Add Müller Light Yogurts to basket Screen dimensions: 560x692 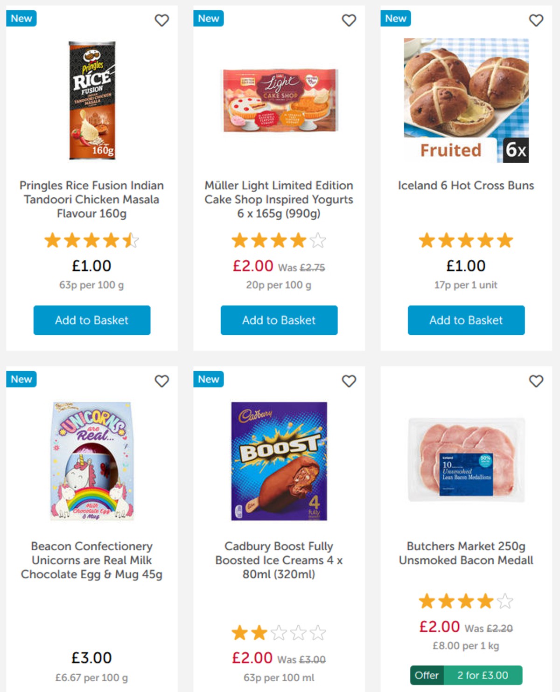[x=279, y=320]
